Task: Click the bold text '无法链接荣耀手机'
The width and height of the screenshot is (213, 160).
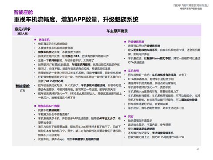Action: pyautogui.click(x=163, y=133)
